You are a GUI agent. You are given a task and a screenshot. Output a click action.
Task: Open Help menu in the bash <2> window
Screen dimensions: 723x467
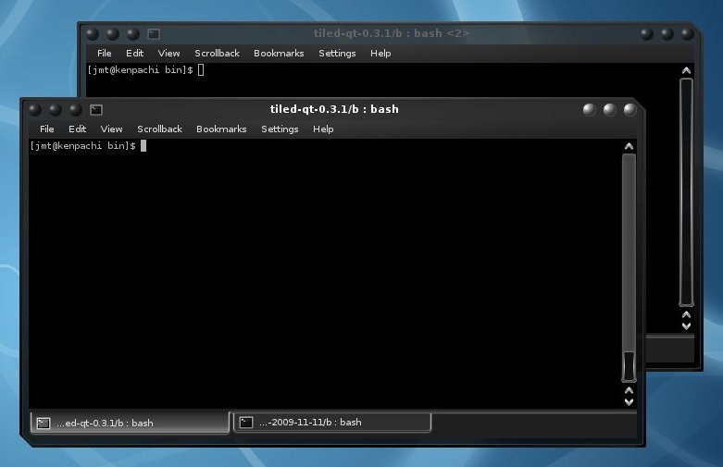[x=380, y=54]
